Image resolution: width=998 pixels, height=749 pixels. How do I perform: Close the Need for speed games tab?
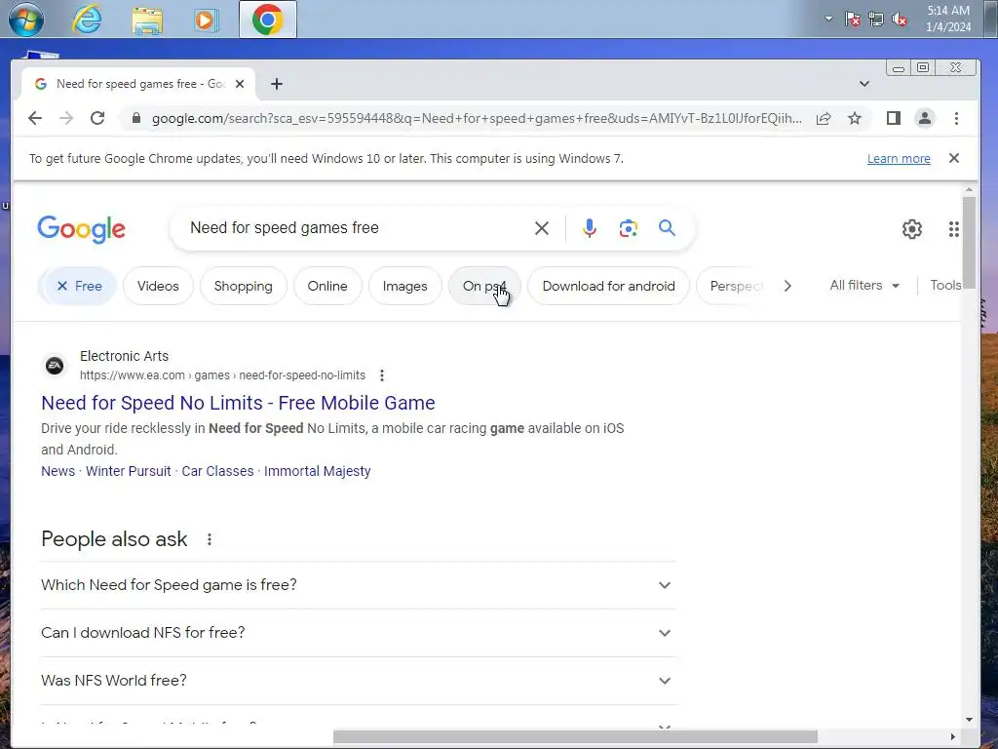(x=240, y=84)
